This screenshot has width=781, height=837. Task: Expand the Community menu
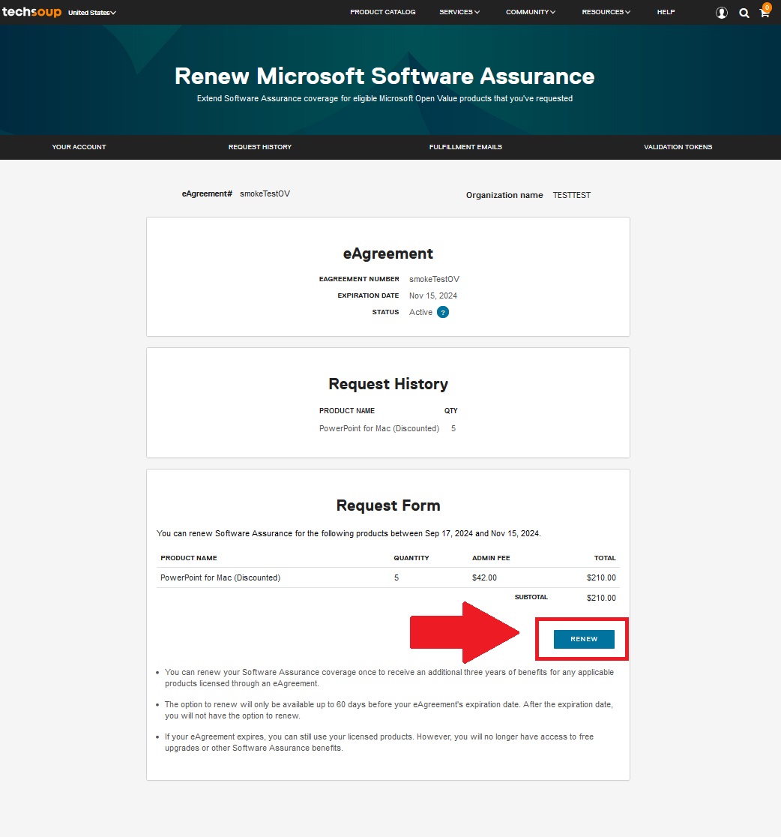coord(530,12)
